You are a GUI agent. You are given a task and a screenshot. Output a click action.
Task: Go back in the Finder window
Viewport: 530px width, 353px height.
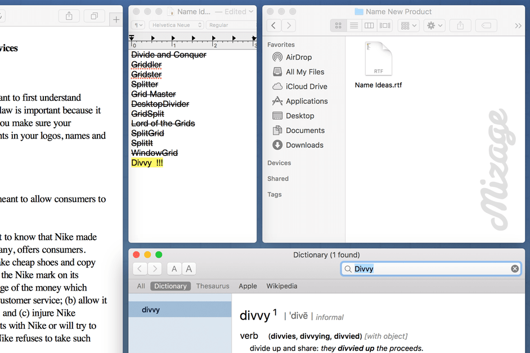(274, 25)
